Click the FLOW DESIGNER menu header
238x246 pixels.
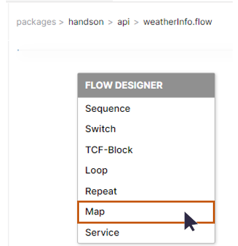pyautogui.click(x=146, y=86)
